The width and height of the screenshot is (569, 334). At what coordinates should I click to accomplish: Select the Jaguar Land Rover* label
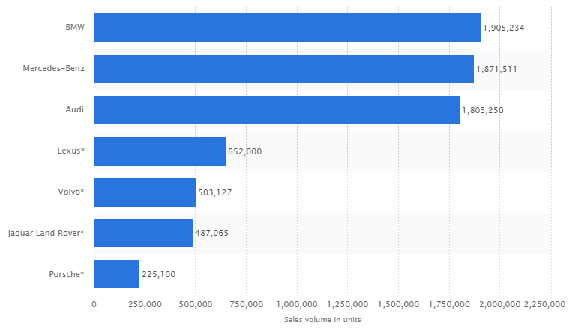tap(46, 233)
